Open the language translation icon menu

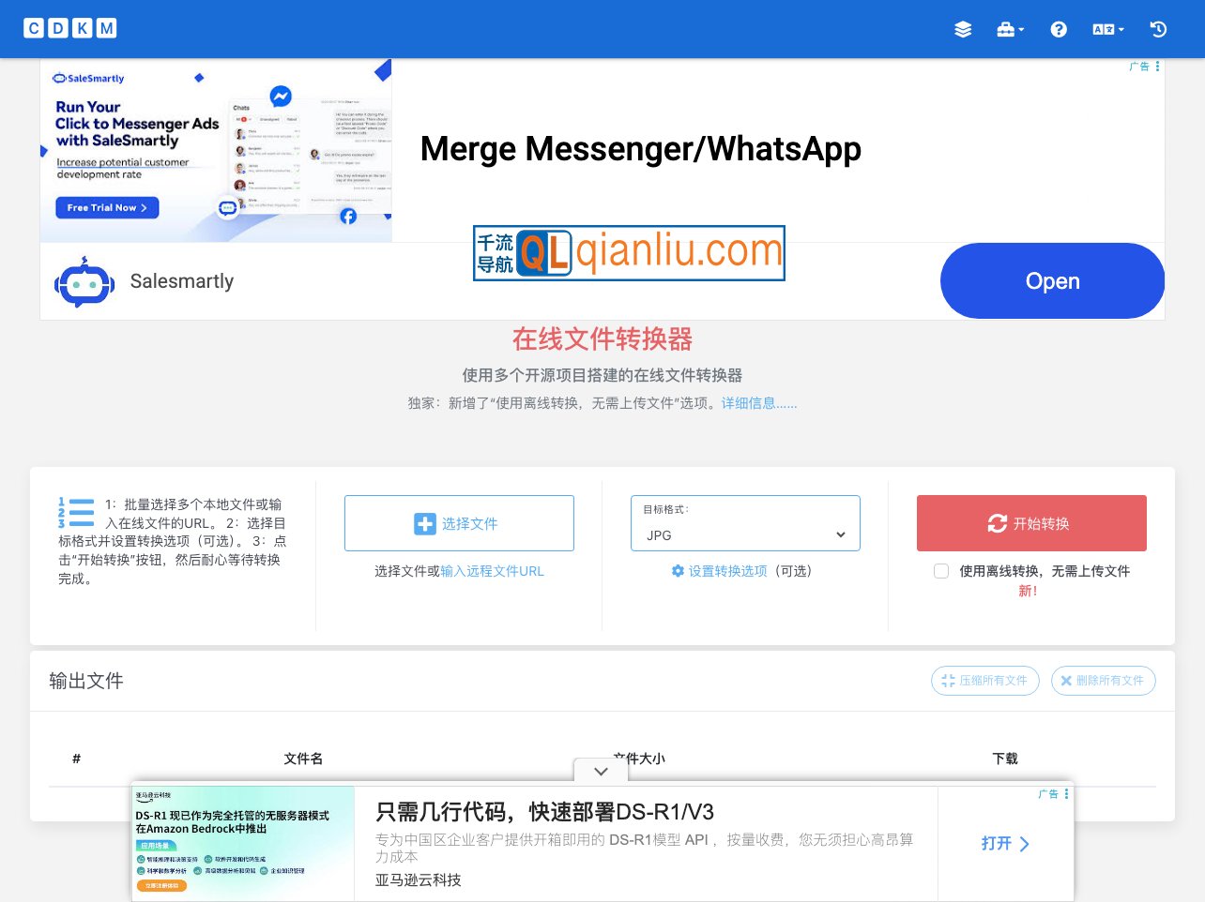click(x=1104, y=29)
